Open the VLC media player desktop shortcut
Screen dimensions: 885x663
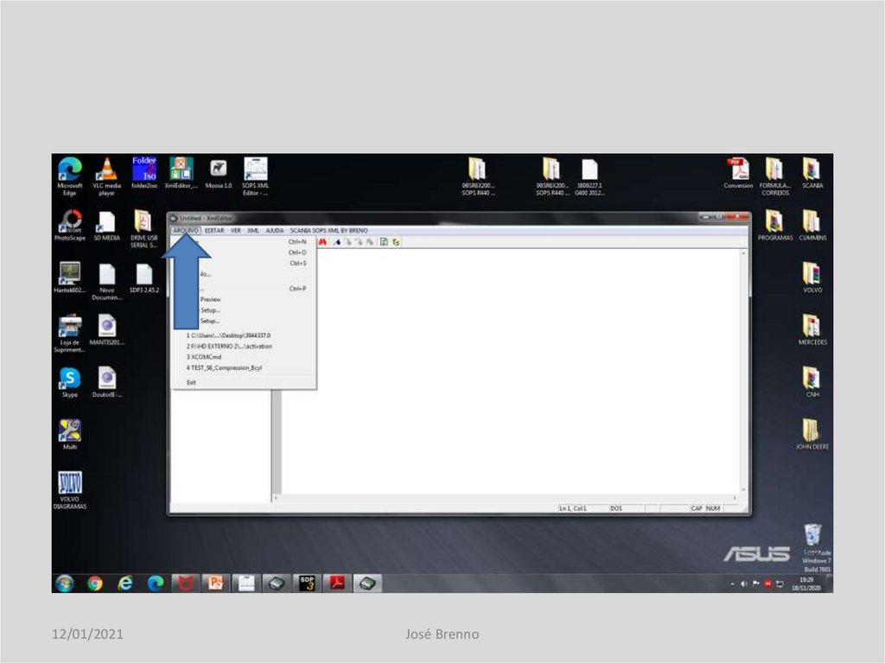[x=106, y=173]
